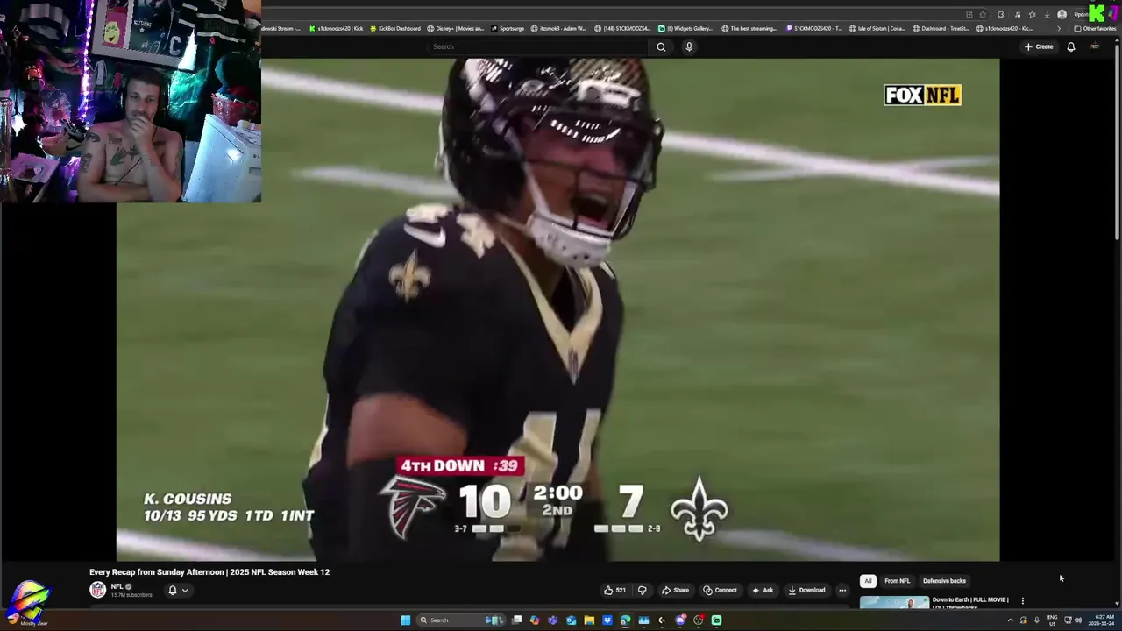Open the Down to Earth video thumbnail
Screen dimensions: 1122x631
click(894, 602)
